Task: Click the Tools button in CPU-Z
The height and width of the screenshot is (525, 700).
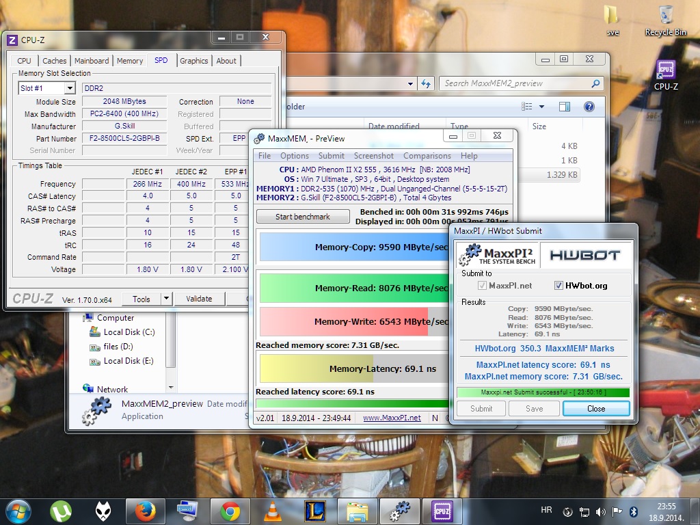Action: [141, 299]
